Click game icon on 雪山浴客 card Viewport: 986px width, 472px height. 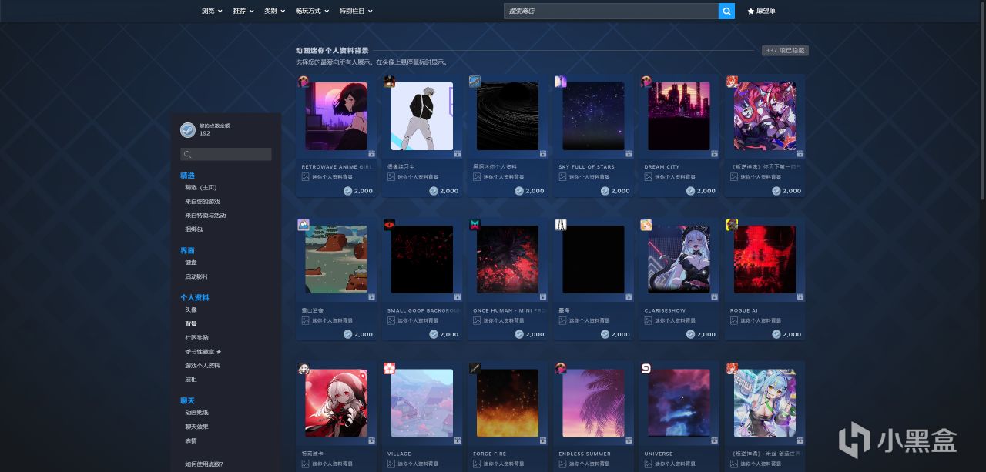(304, 225)
